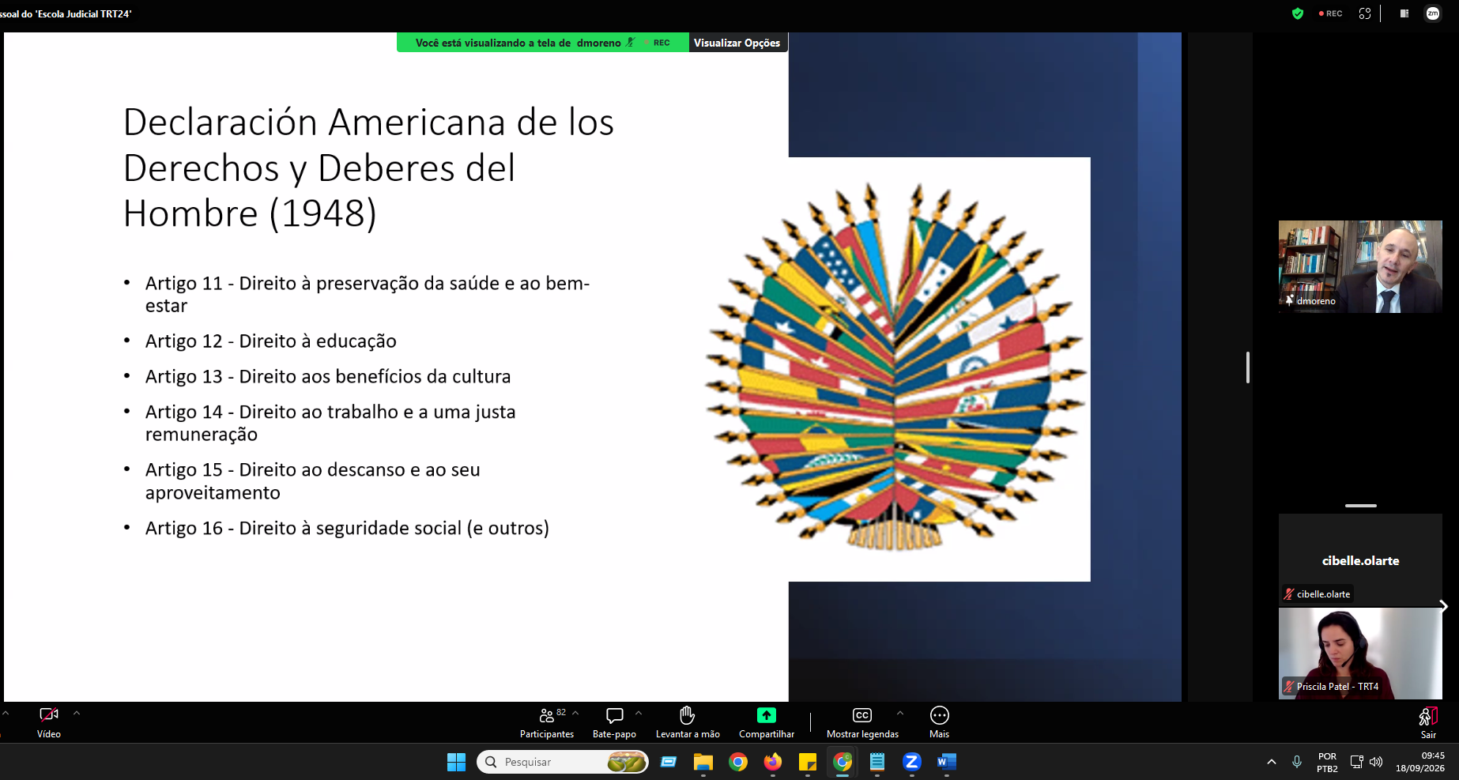1459x780 pixels.
Task: Open the Zoom profile avatar
Action: pyautogui.click(x=1432, y=13)
